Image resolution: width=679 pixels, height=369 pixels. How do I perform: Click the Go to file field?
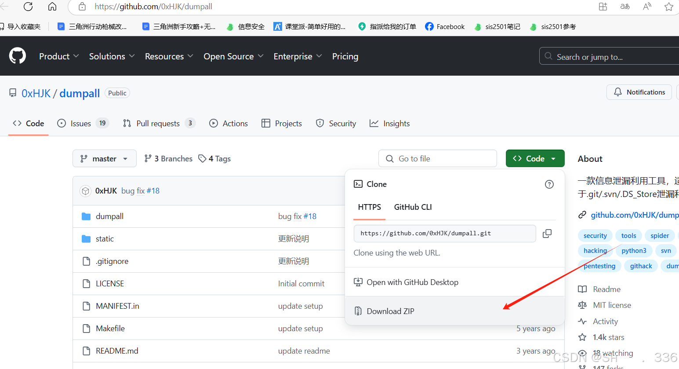pyautogui.click(x=438, y=159)
